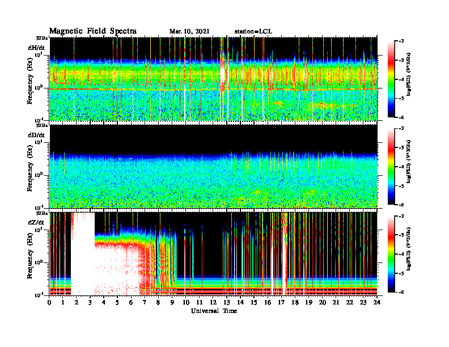Click the "14" Universal Time tick label
The height and width of the screenshot is (347, 449).
(x=240, y=302)
